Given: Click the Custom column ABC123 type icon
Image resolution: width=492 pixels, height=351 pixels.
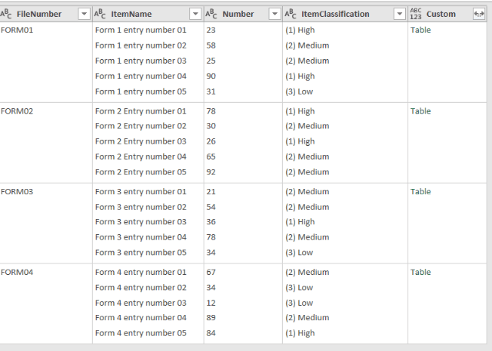Looking at the screenshot, I should (x=416, y=14).
